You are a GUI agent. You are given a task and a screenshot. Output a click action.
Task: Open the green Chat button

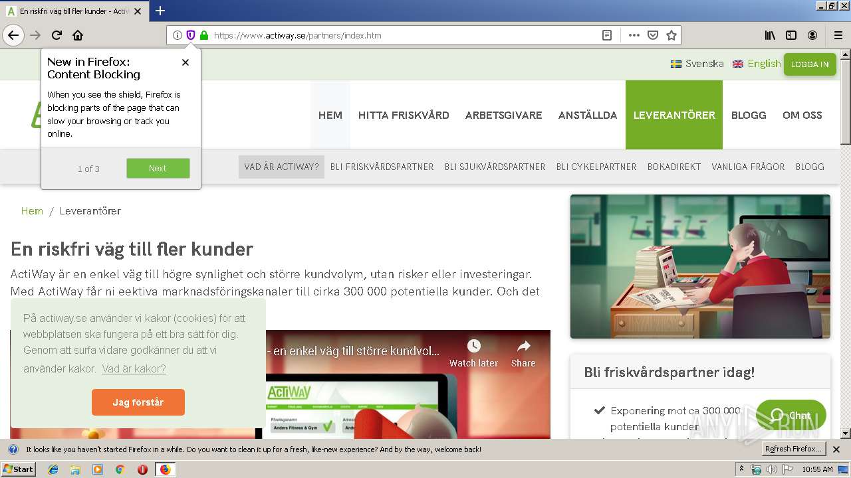(791, 416)
